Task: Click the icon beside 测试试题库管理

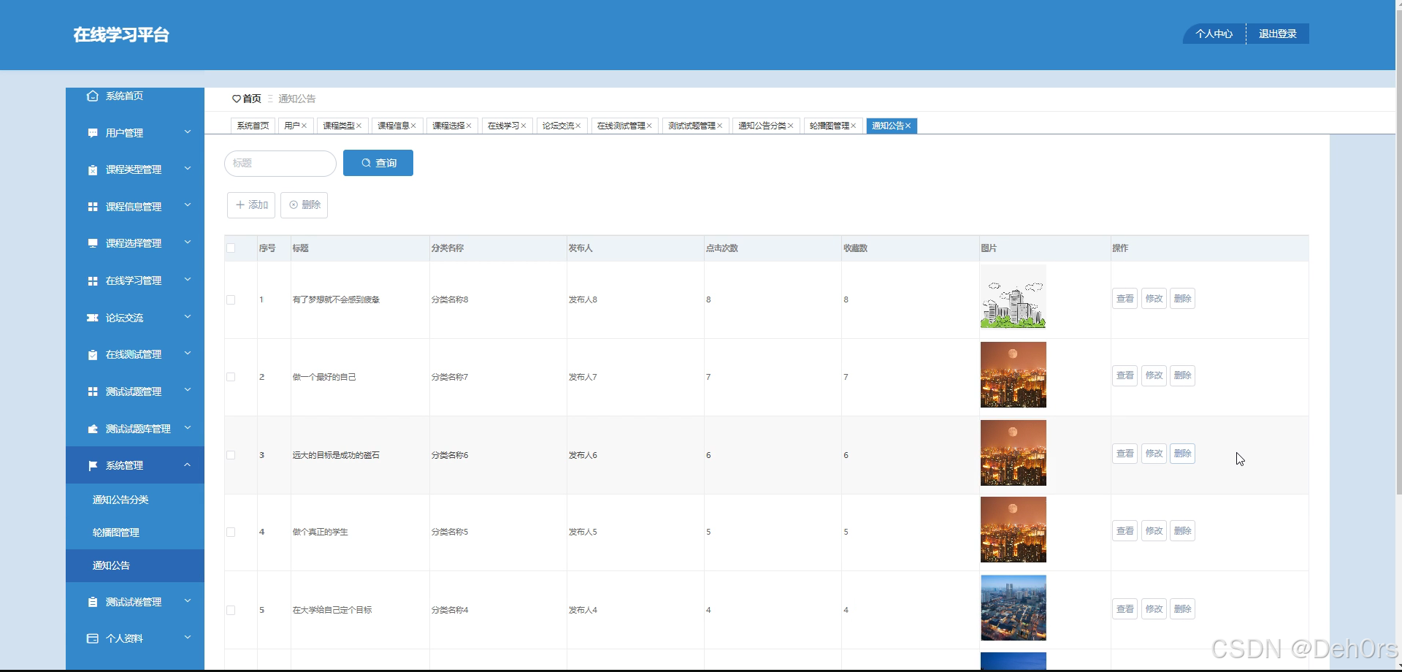Action: pyautogui.click(x=93, y=429)
